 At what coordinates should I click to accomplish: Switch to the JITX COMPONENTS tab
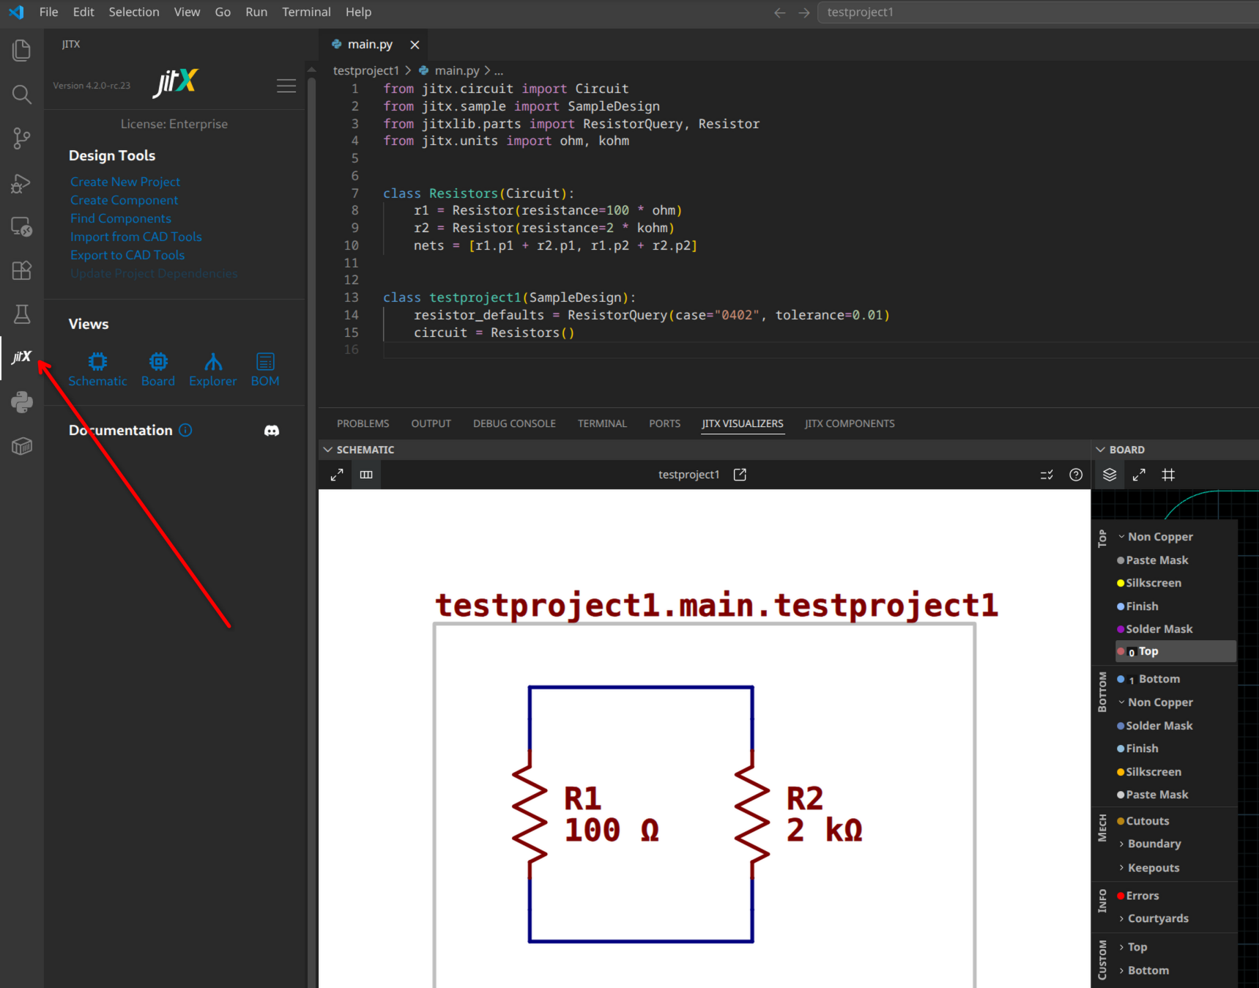click(850, 423)
